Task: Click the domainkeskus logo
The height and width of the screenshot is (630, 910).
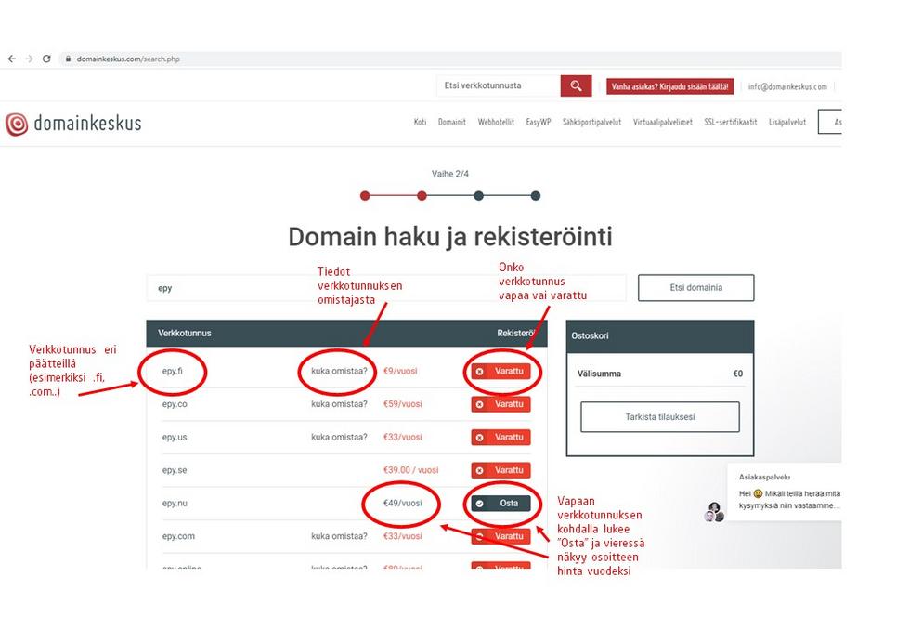Action: pos(74,124)
